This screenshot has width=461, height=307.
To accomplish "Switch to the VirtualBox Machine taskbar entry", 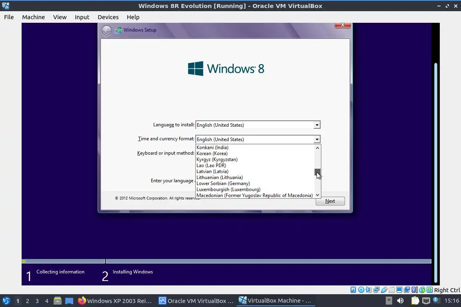I will [x=275, y=301].
